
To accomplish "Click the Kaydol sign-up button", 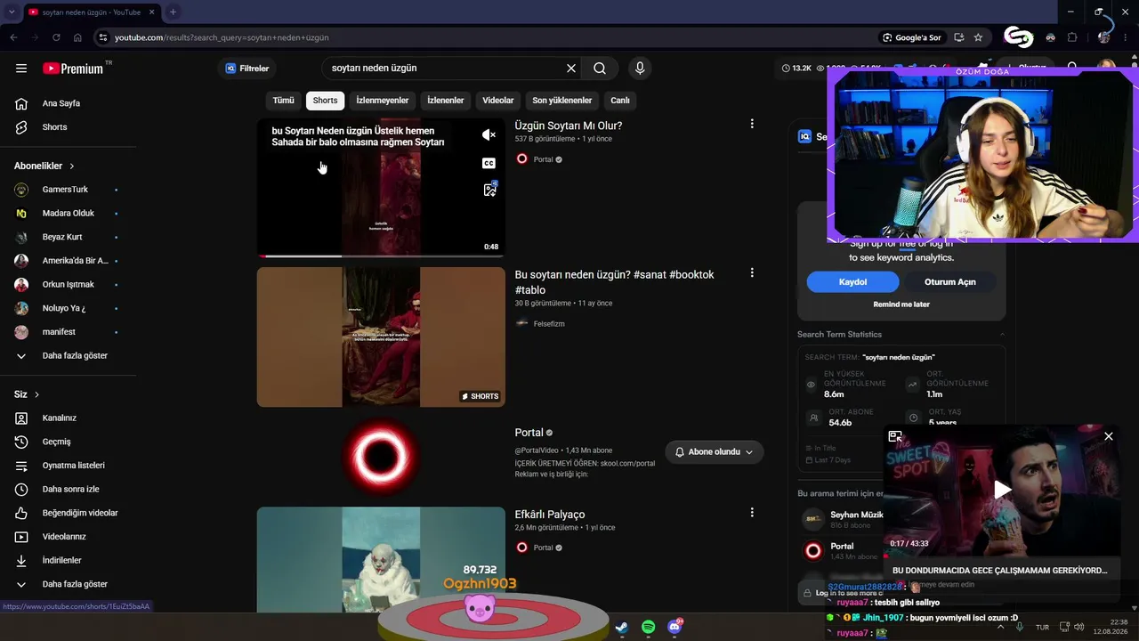I will pyautogui.click(x=852, y=282).
